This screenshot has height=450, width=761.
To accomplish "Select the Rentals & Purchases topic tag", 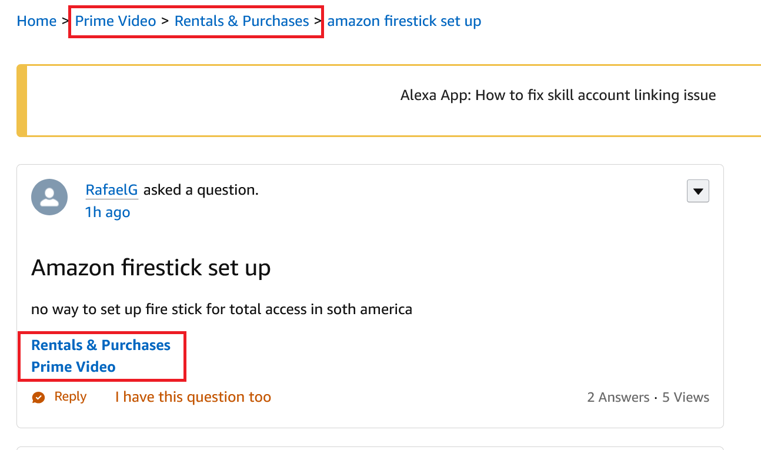I will click(x=101, y=345).
